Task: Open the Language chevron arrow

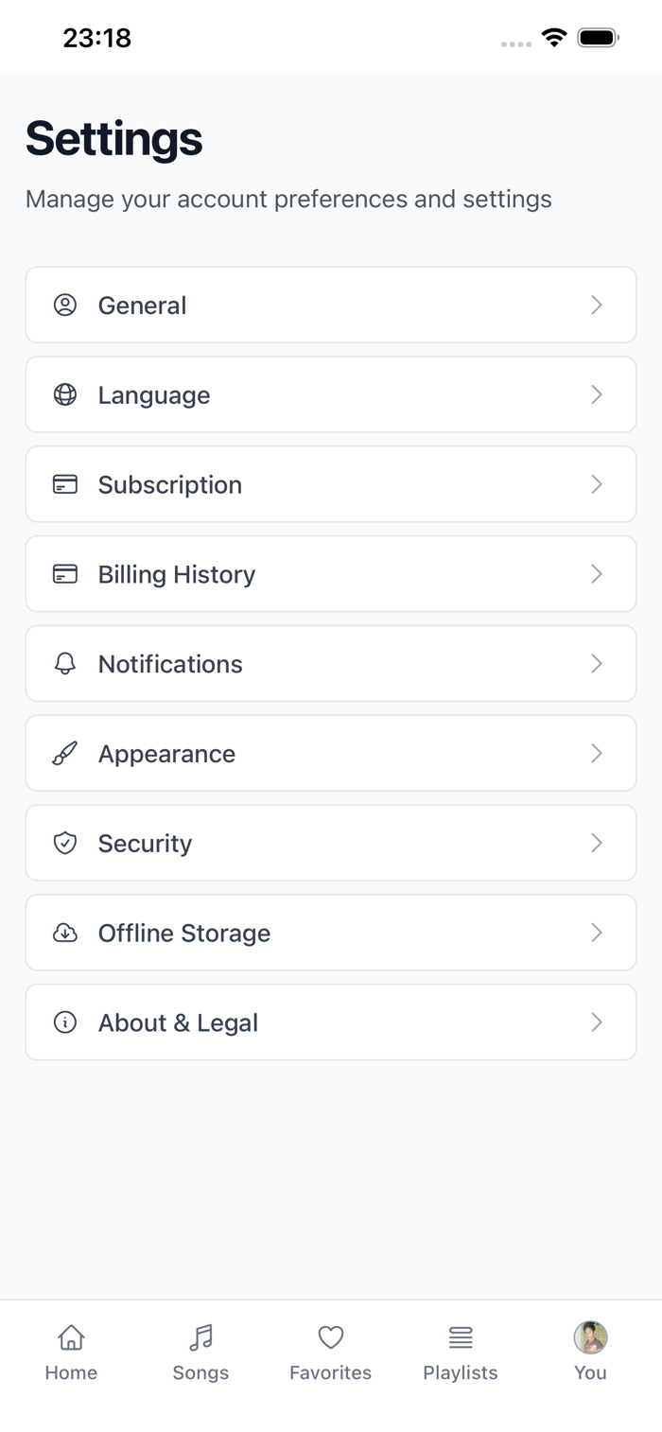Action: coord(597,394)
